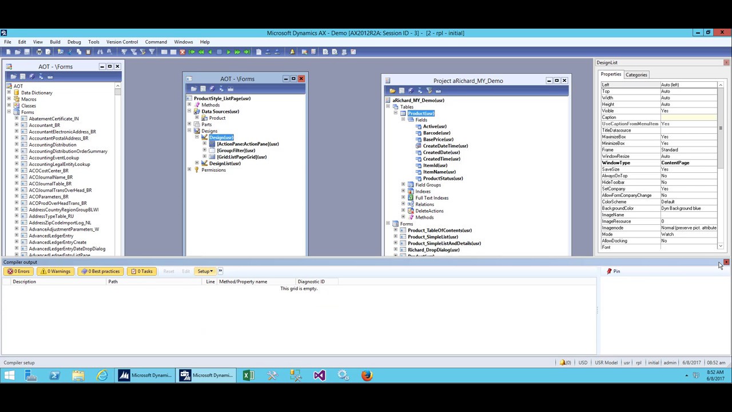The width and height of the screenshot is (732, 412).
Task: Collapse the Data Sources(usr) node
Action: point(189,112)
